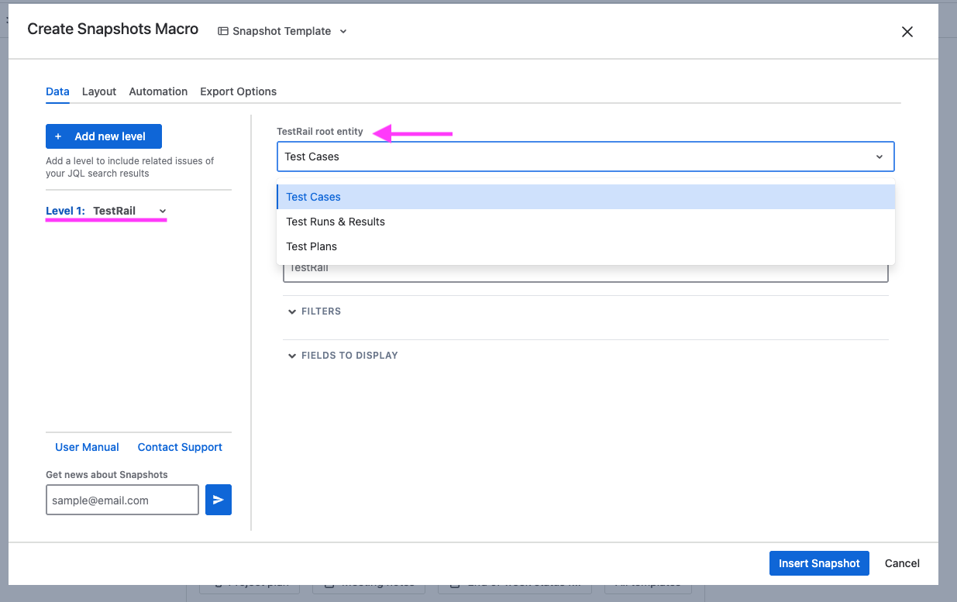Switch to the Data tab
This screenshot has width=957, height=602.
(57, 91)
